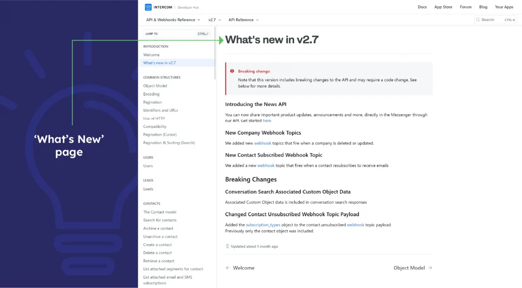Click 'Updated about 1 month ago' text
Image resolution: width=522 pixels, height=288 pixels.
tap(254, 246)
